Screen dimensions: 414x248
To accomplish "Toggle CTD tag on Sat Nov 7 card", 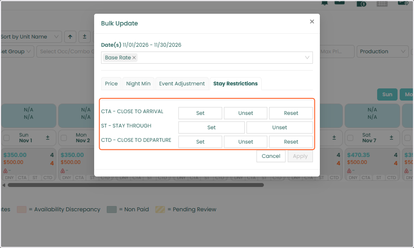I will point(391,178).
